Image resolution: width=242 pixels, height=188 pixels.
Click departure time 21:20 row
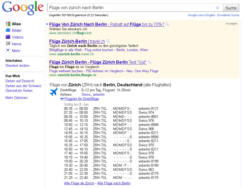pos(111,178)
